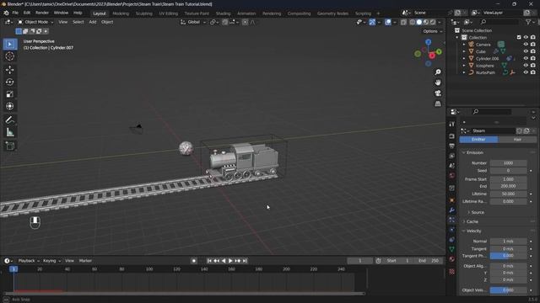Toggle visibility eye for Icosphere
This screenshot has height=303, width=540.
click(526, 66)
